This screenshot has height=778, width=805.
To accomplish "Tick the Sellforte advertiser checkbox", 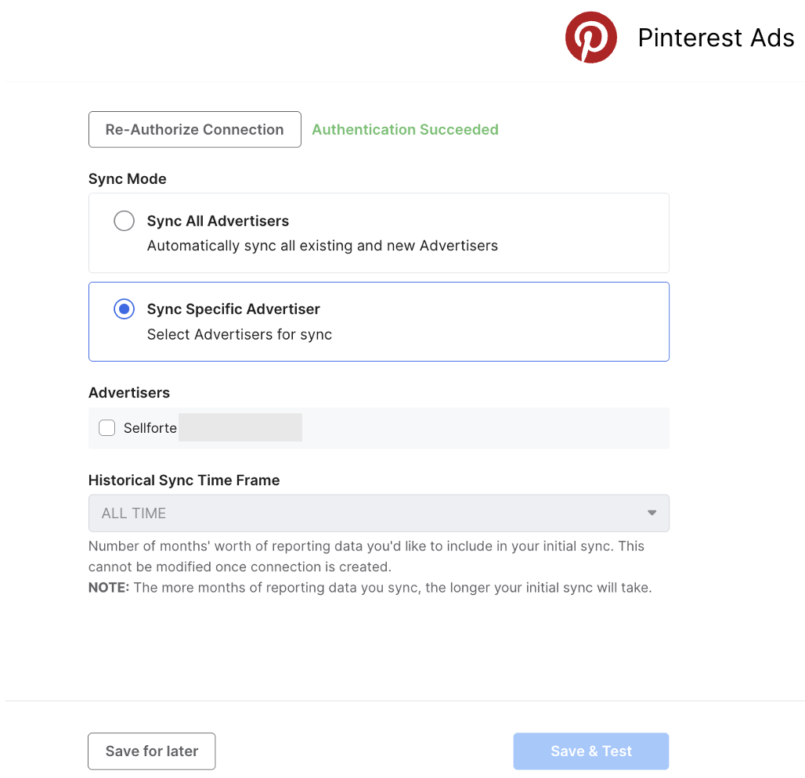I will [107, 428].
